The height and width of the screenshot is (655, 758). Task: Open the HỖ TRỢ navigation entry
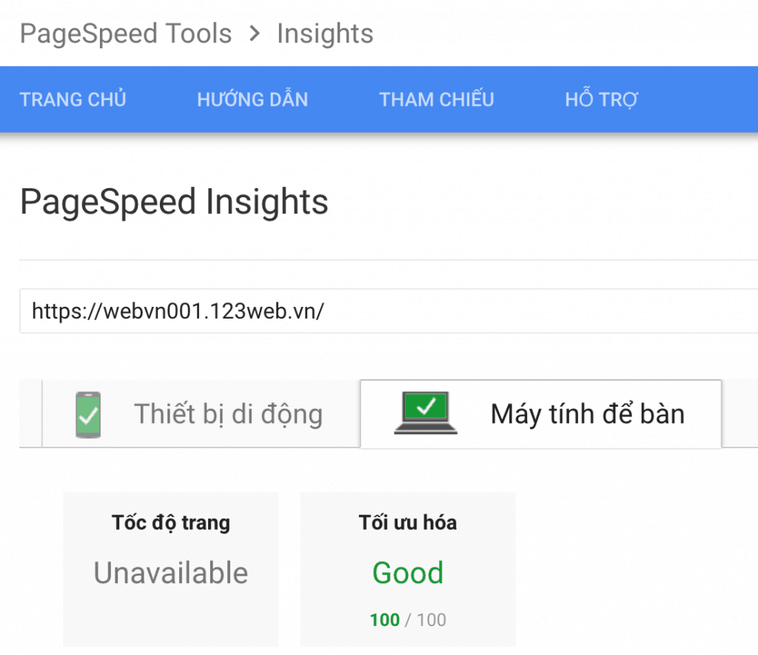pos(601,99)
